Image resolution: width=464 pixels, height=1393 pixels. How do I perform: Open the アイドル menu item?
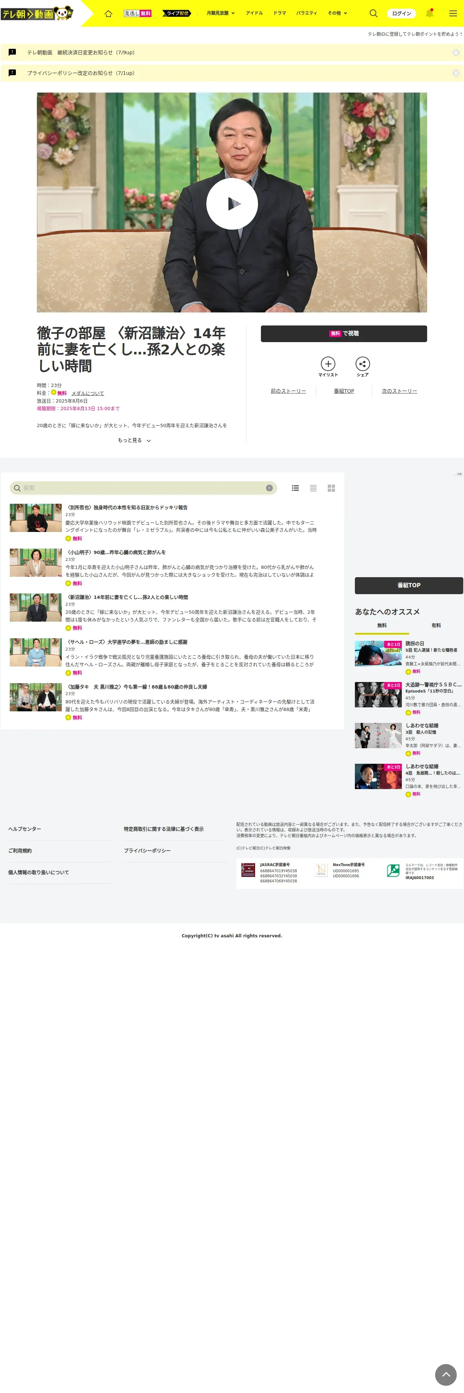coord(254,13)
